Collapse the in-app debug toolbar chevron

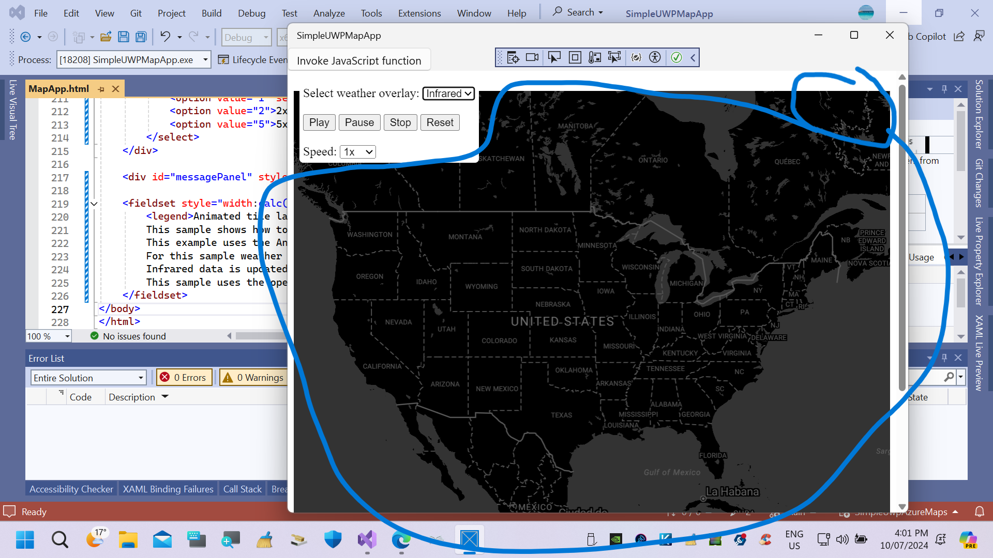[693, 57]
